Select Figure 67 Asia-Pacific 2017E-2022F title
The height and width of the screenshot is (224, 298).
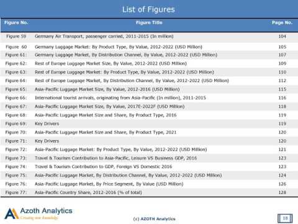coord(109,106)
